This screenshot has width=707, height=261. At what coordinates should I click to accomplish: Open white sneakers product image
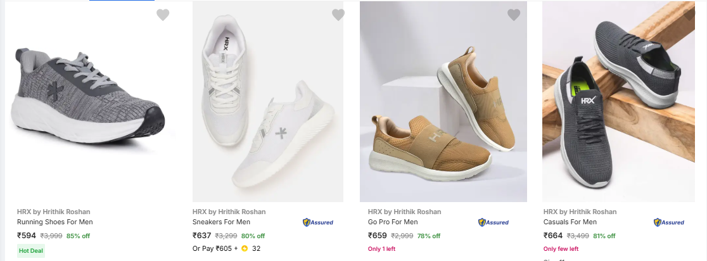(268, 101)
